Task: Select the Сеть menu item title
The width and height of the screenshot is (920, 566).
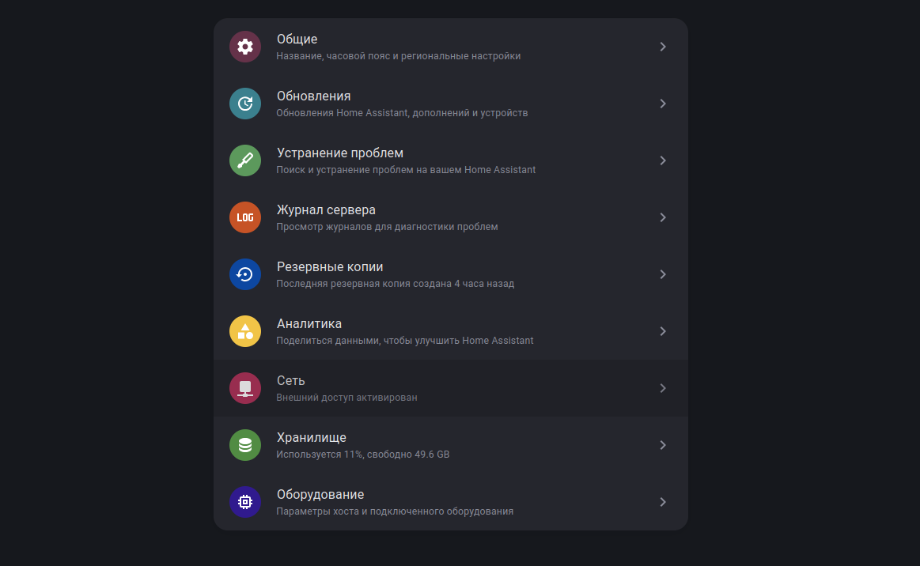Action: click(x=290, y=381)
